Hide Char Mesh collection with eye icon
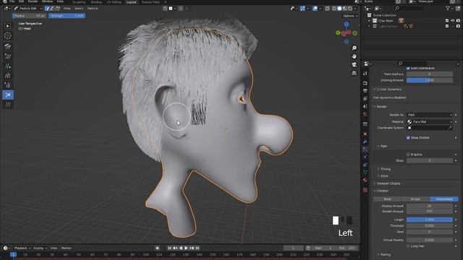 452,21
